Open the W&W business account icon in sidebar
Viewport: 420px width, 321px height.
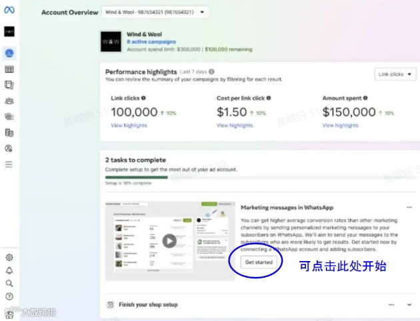coord(9,31)
